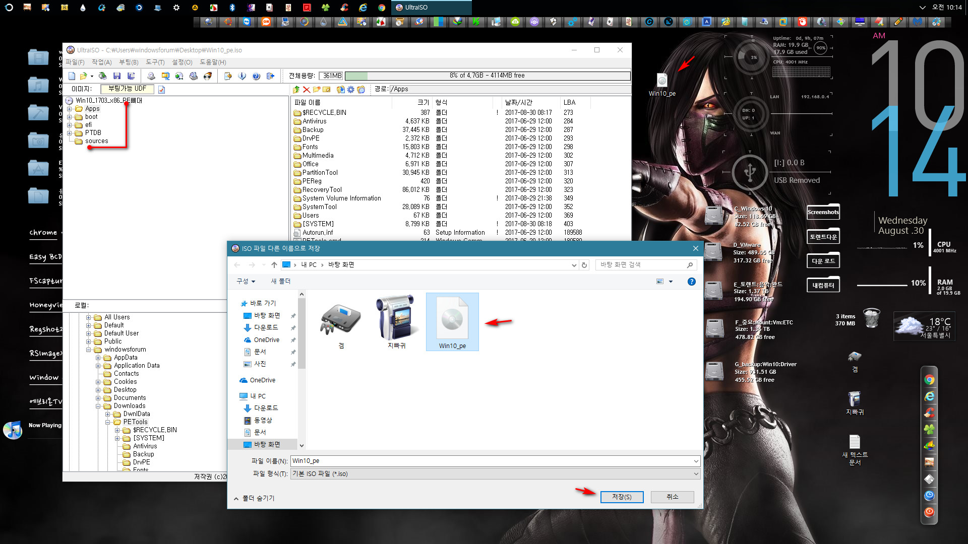The height and width of the screenshot is (544, 968).
Task: Click the Screenshots desktop shortcut button
Action: point(823,212)
